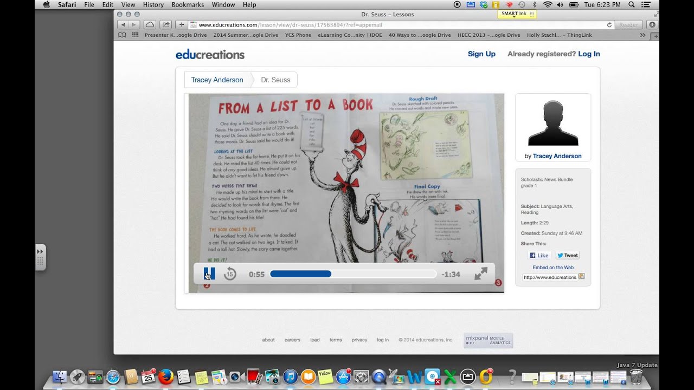Click the Twitter Tweet button
694x390 pixels.
pyautogui.click(x=567, y=255)
